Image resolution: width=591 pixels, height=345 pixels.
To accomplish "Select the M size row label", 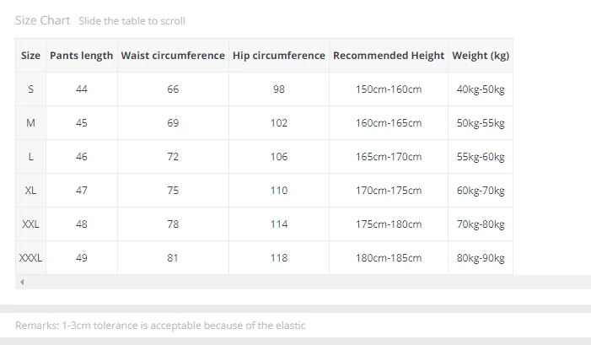I will coord(30,123).
